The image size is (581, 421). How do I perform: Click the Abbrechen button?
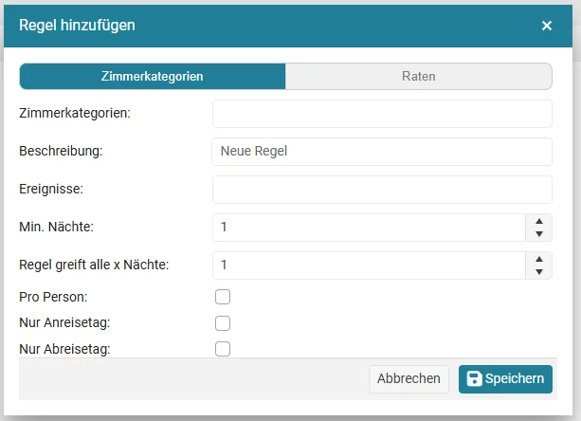tap(409, 378)
